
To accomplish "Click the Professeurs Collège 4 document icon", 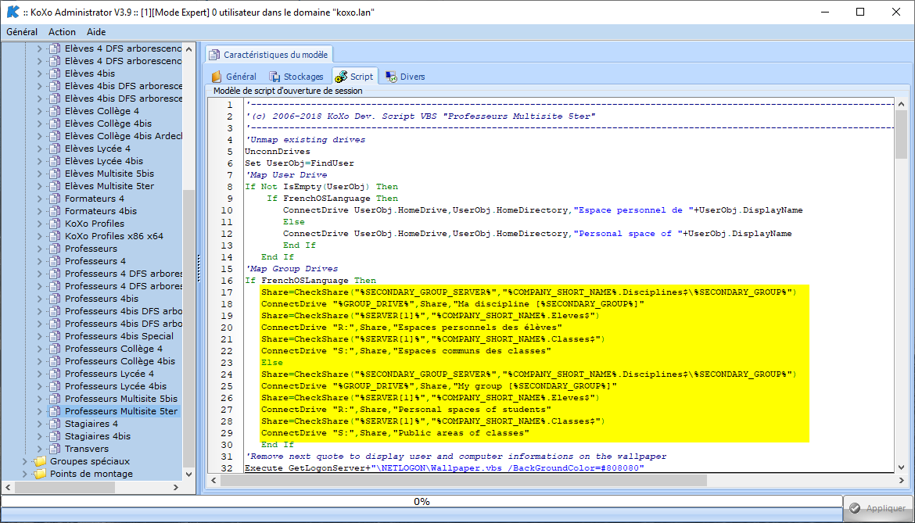I will 55,349.
